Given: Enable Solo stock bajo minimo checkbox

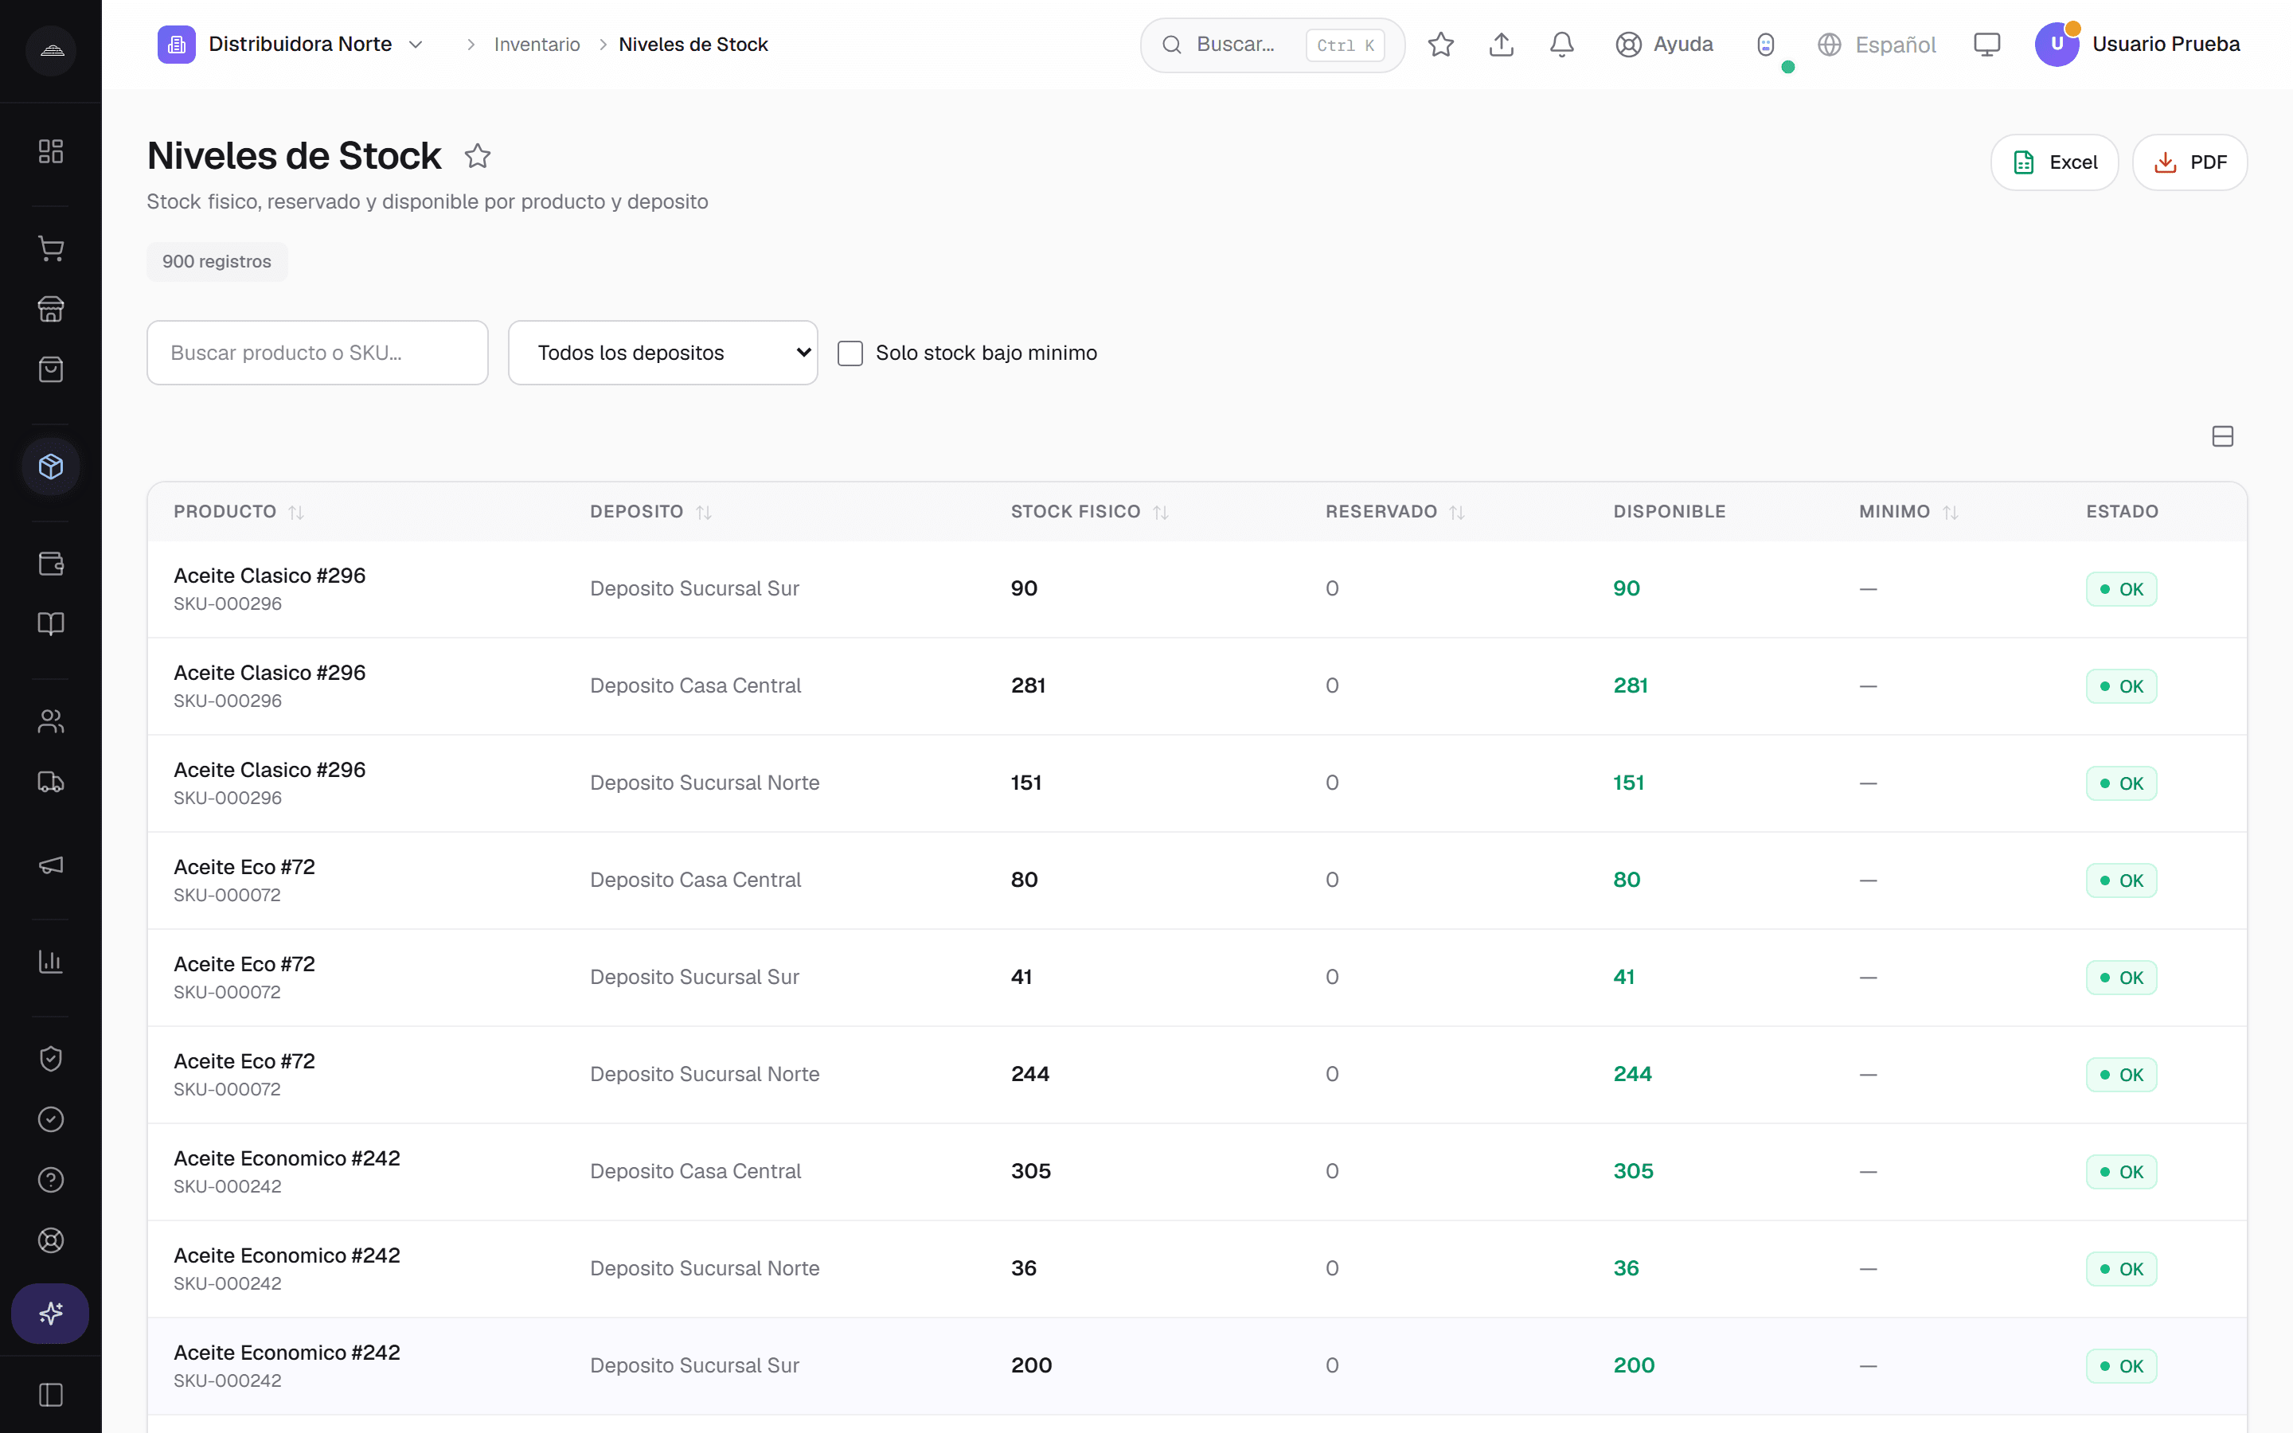Looking at the screenshot, I should [850, 353].
